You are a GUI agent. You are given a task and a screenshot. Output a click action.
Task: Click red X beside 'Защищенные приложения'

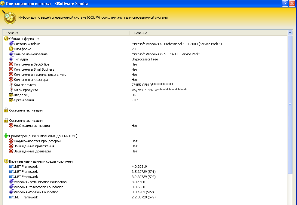(11, 146)
